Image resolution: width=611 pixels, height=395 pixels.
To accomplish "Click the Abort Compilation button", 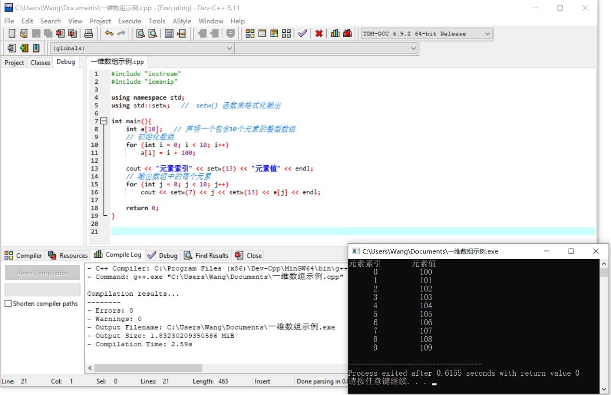I will coord(42,273).
